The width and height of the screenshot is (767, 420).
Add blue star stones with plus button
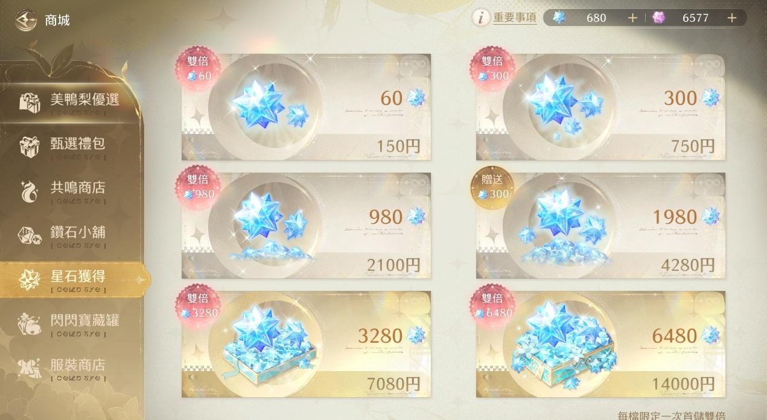click(x=632, y=18)
